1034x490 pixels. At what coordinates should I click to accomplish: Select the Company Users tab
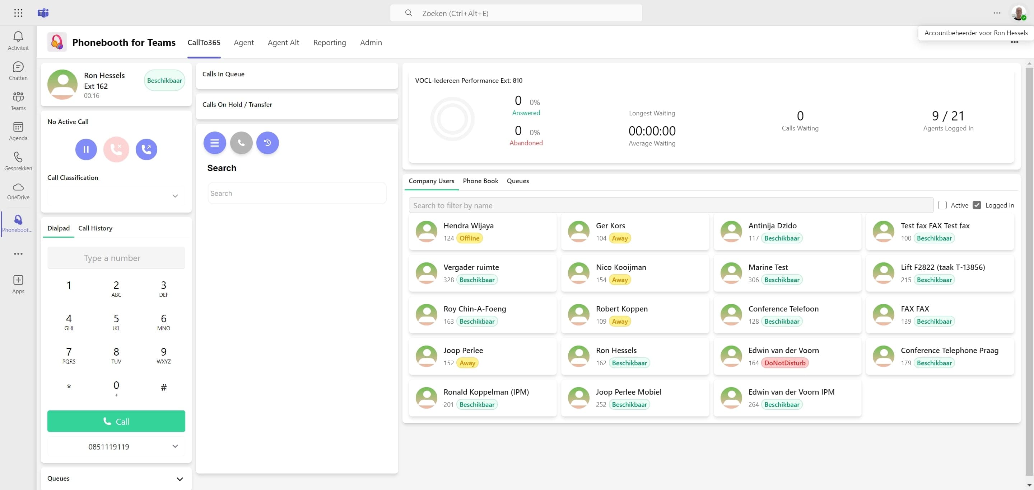point(432,181)
